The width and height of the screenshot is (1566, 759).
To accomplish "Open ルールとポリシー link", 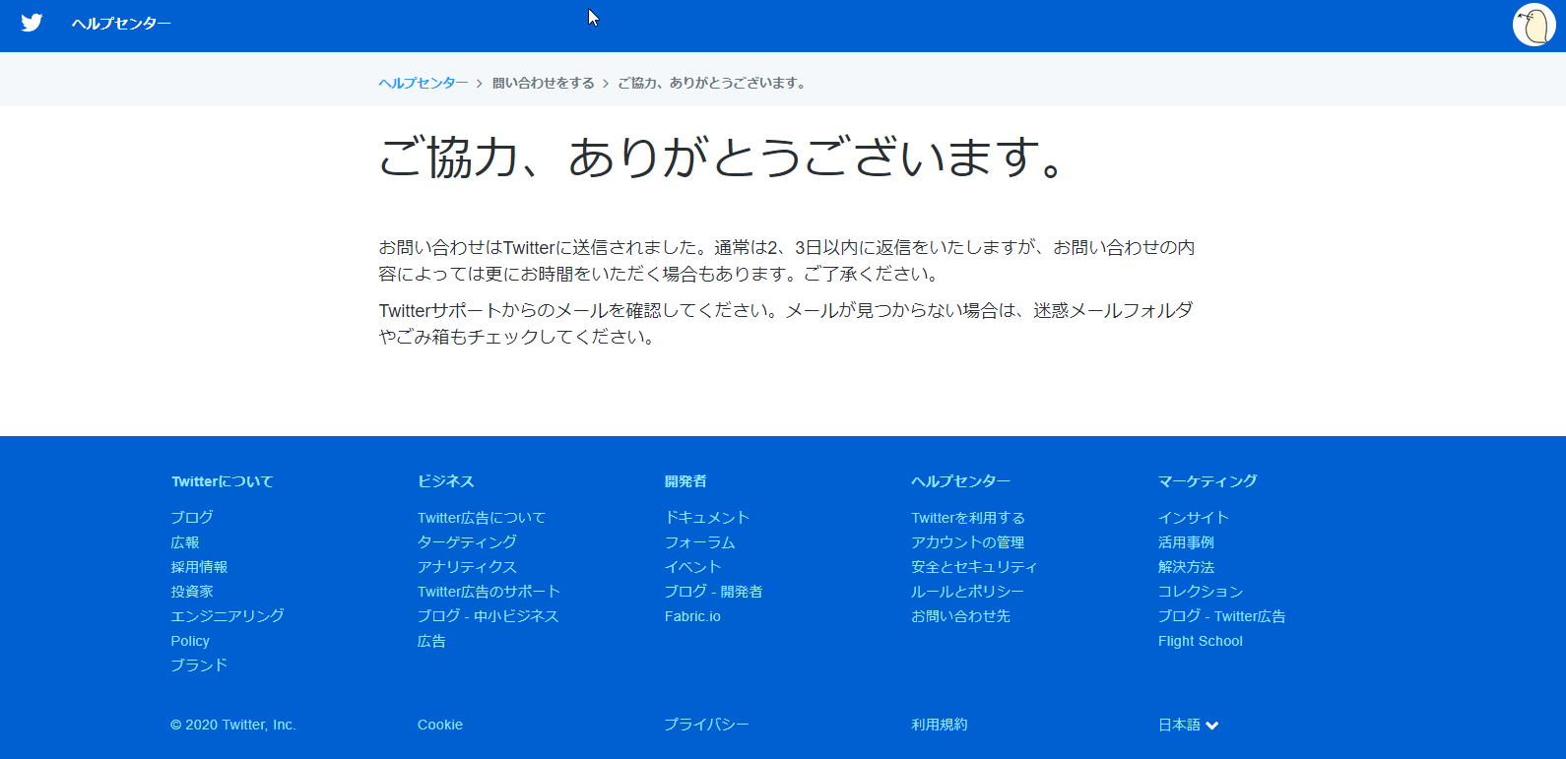I will [968, 592].
